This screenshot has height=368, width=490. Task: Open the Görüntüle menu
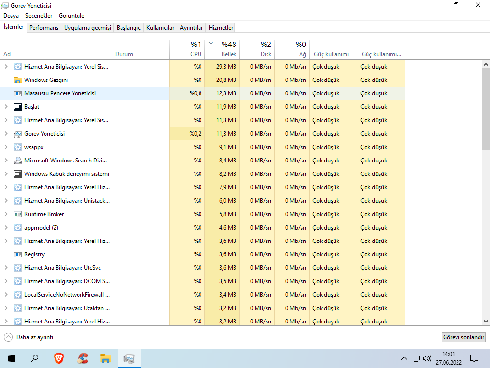pyautogui.click(x=72, y=16)
